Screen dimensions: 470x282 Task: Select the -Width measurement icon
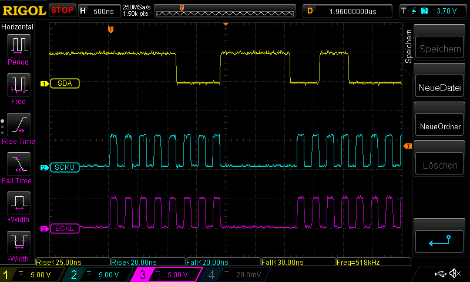click(x=19, y=243)
